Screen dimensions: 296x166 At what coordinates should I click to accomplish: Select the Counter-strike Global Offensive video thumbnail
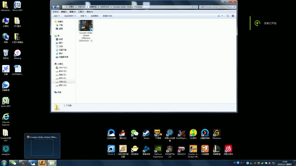[x=86, y=26]
